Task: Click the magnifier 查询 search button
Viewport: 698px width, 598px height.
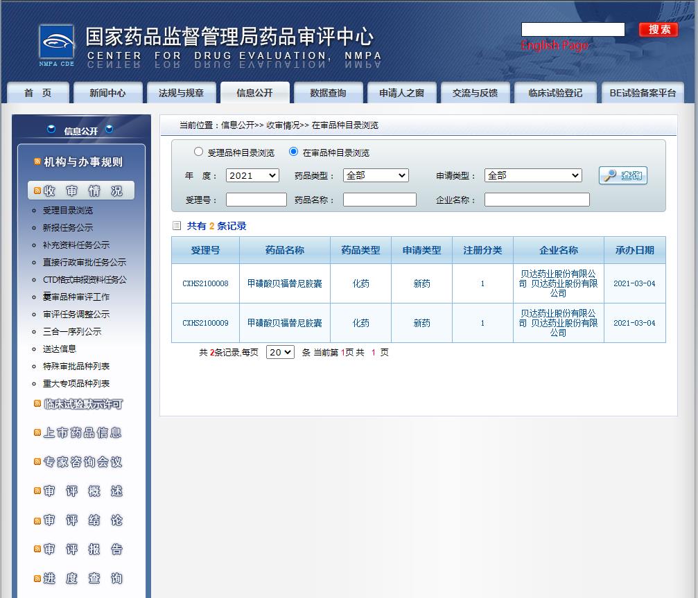Action: click(x=622, y=175)
